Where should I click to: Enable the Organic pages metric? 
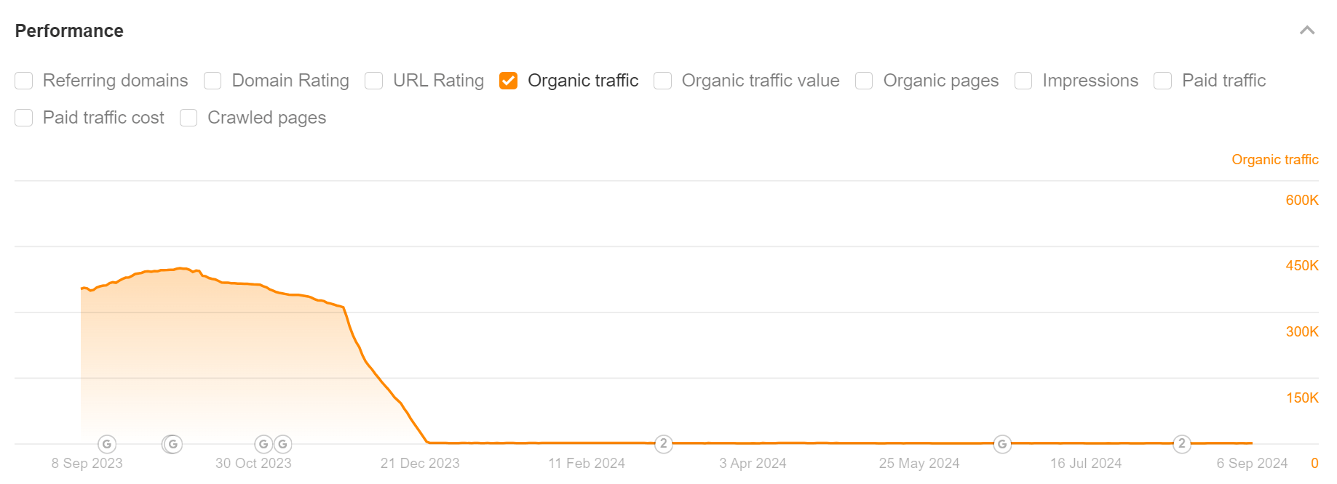tap(863, 81)
